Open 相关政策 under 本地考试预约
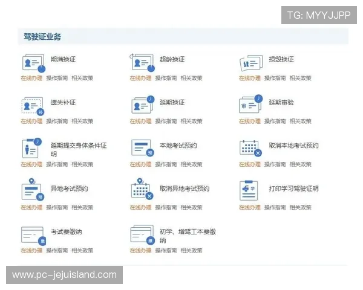 coord(191,164)
